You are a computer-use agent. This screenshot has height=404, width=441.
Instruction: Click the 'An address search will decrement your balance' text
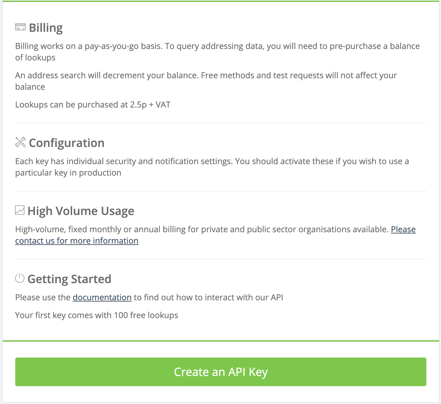point(206,81)
